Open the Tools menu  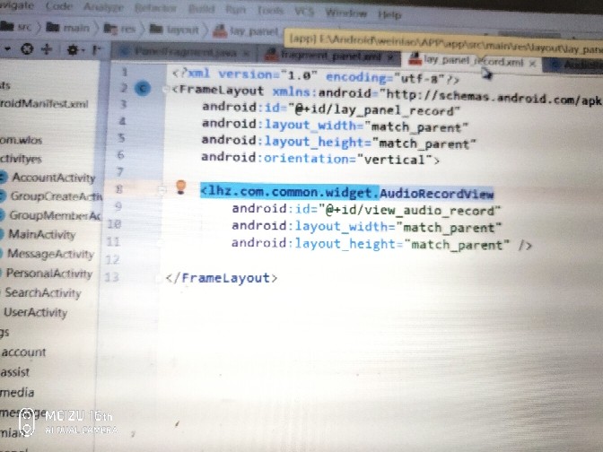click(270, 11)
